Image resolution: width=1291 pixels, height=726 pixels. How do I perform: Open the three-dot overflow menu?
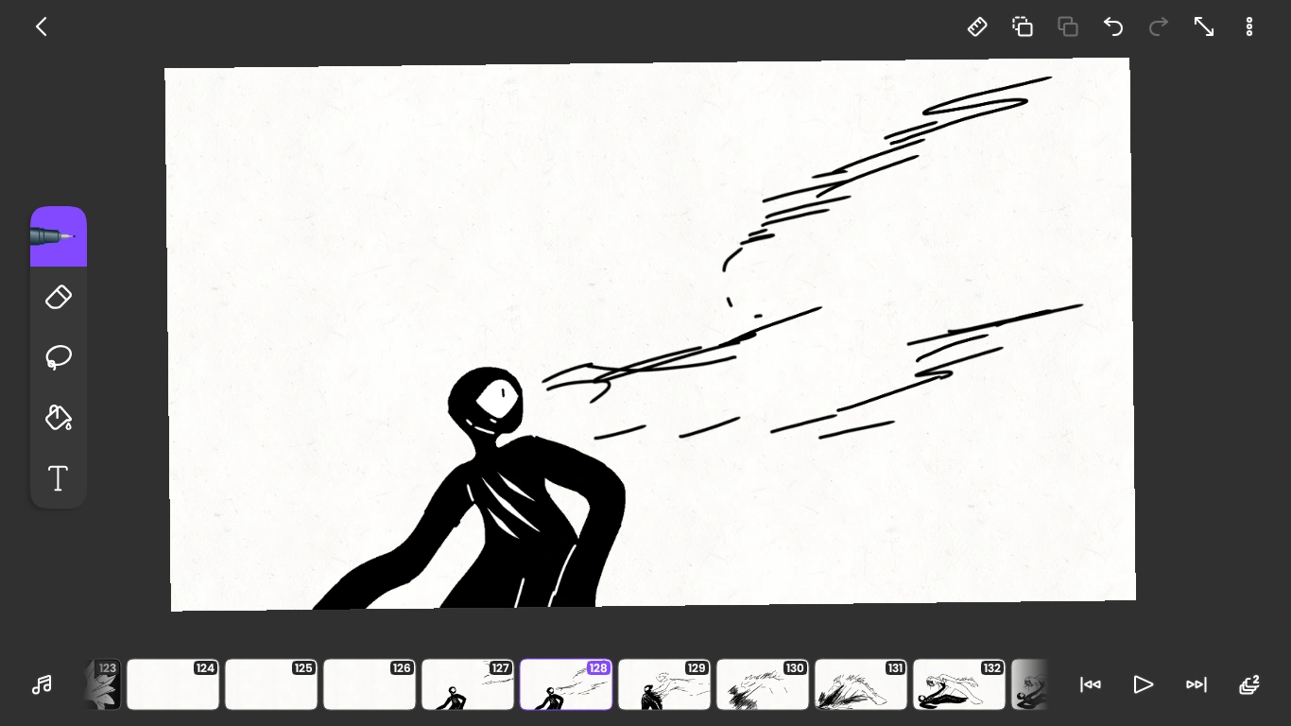pos(1249,26)
